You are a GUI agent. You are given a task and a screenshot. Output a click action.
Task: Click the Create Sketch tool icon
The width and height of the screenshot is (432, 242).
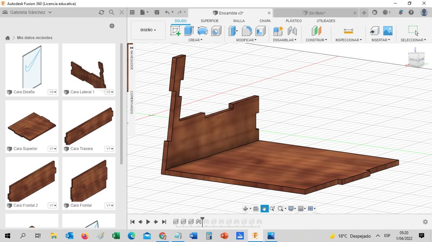click(x=175, y=31)
